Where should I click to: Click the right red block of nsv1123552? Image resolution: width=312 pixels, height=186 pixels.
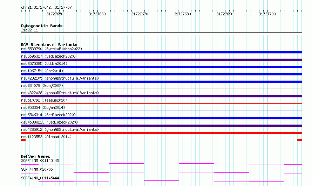(x=299, y=140)
